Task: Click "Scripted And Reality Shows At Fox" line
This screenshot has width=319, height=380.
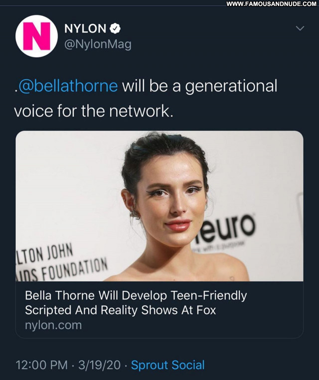Action: coord(120,310)
